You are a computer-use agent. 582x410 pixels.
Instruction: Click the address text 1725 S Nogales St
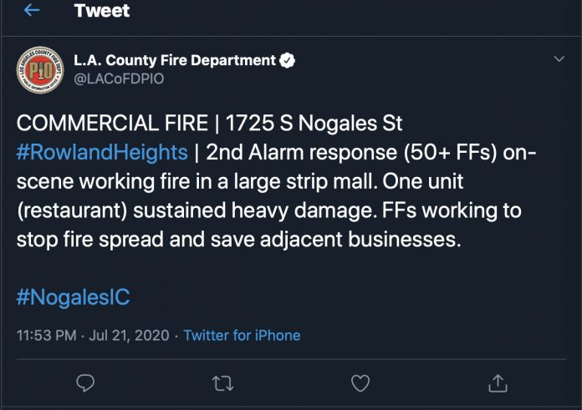coord(314,123)
